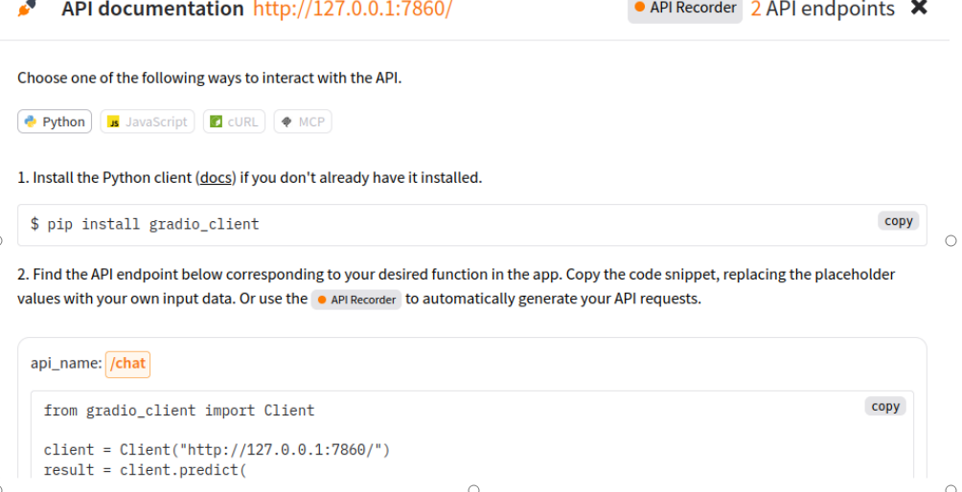
Task: Click the client = Client(...) code line
Action: [x=217, y=450]
